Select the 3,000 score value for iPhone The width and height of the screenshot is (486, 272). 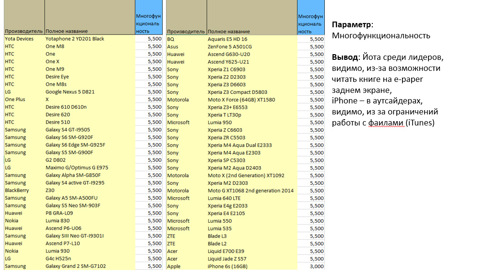click(x=311, y=266)
